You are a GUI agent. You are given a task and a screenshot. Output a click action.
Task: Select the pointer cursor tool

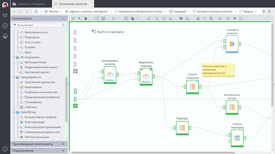click(79, 18)
